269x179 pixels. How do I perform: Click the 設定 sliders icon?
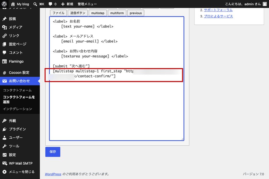pos(5,155)
